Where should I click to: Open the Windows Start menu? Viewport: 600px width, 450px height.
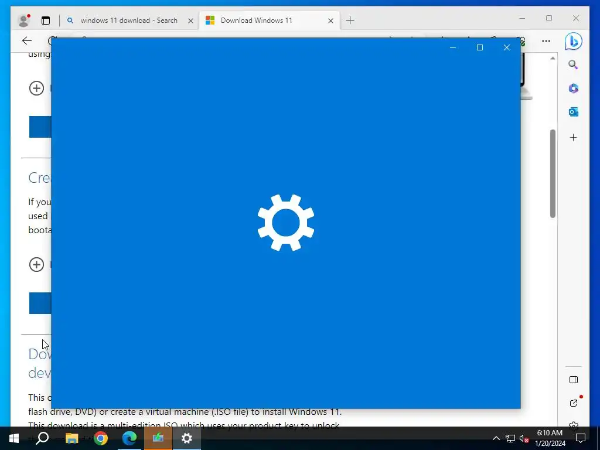(x=14, y=438)
